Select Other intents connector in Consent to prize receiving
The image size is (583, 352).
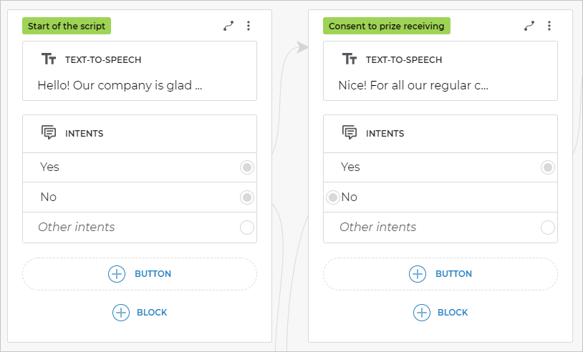[x=548, y=228]
